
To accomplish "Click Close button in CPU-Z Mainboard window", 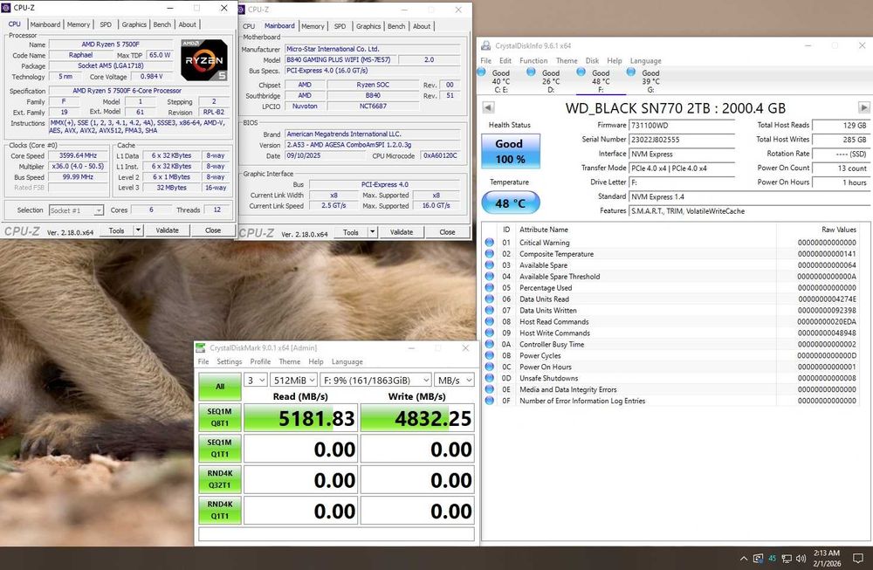I will point(447,232).
